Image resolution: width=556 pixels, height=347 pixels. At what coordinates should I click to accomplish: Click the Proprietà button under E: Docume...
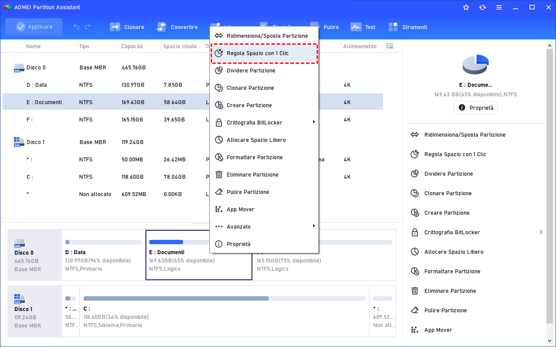tap(476, 108)
